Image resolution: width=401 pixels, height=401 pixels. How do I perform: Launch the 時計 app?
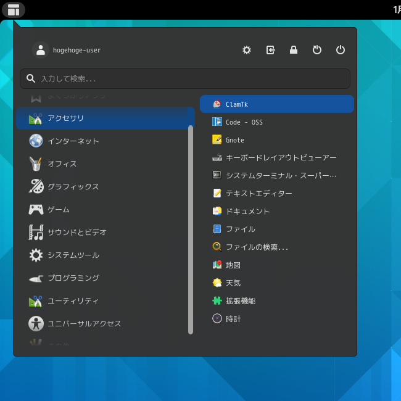click(277, 319)
